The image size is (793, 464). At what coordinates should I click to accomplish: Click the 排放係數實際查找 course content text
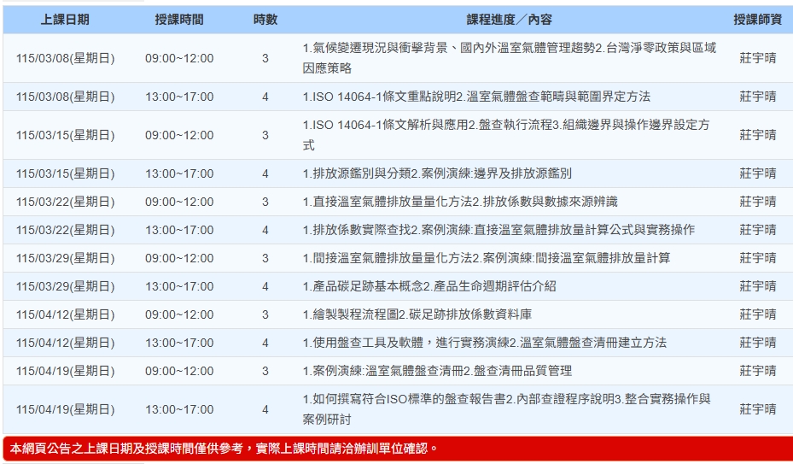tap(499, 230)
